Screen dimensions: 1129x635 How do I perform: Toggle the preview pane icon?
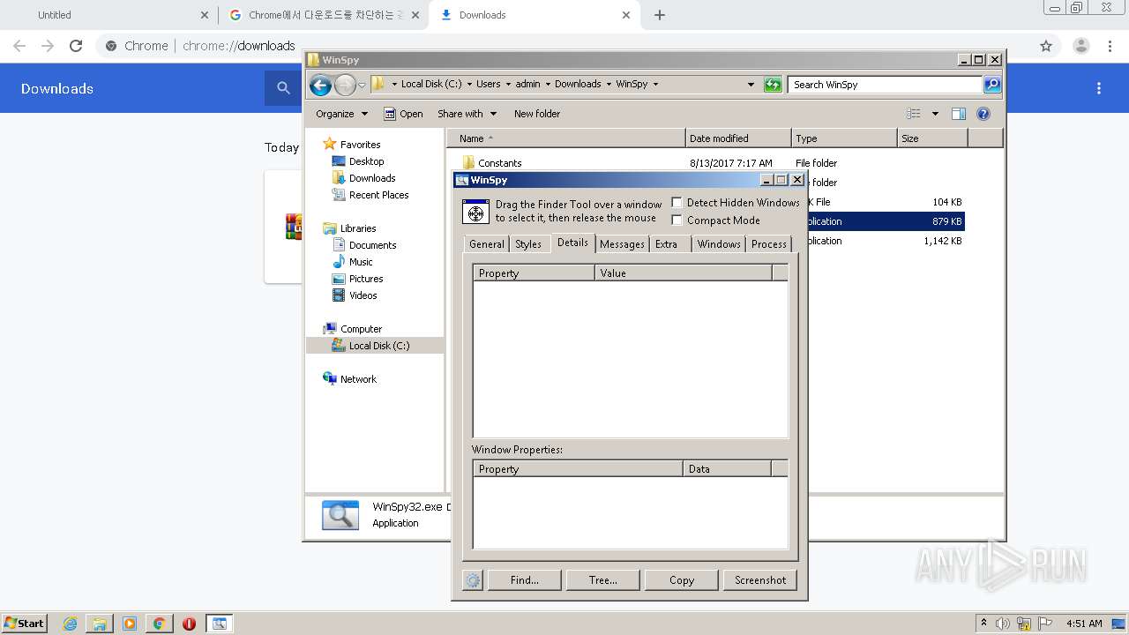[x=959, y=114]
